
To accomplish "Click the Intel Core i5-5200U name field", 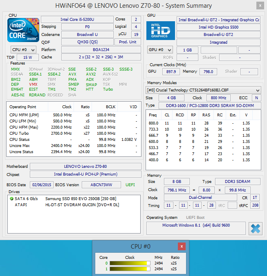I will pos(77,19).
